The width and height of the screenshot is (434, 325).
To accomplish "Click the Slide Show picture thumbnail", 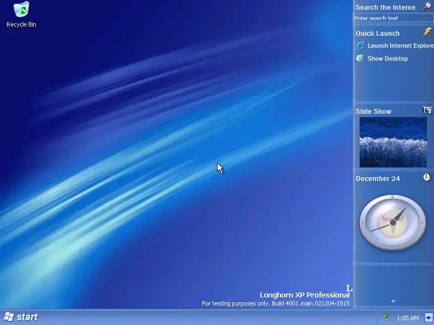I will (x=393, y=142).
